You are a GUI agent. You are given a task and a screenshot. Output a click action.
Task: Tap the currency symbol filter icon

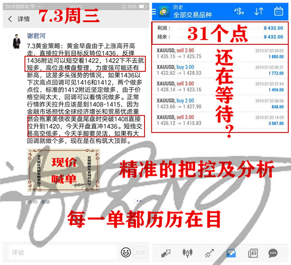239,12
